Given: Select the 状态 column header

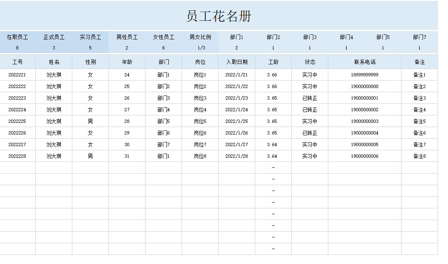Looking at the screenshot, I should point(310,62).
